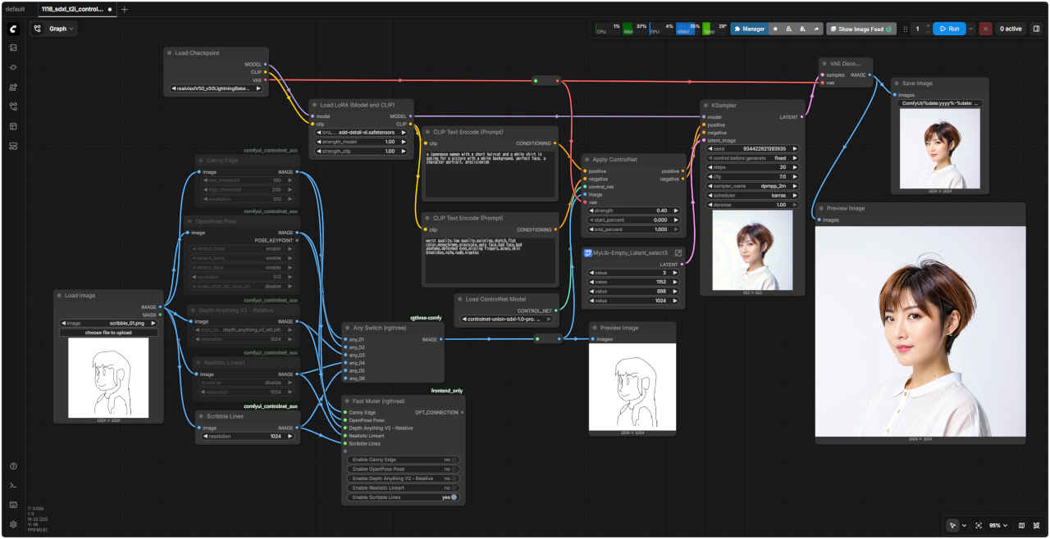
Task: Switch to the default workflow tab
Action: pos(16,9)
